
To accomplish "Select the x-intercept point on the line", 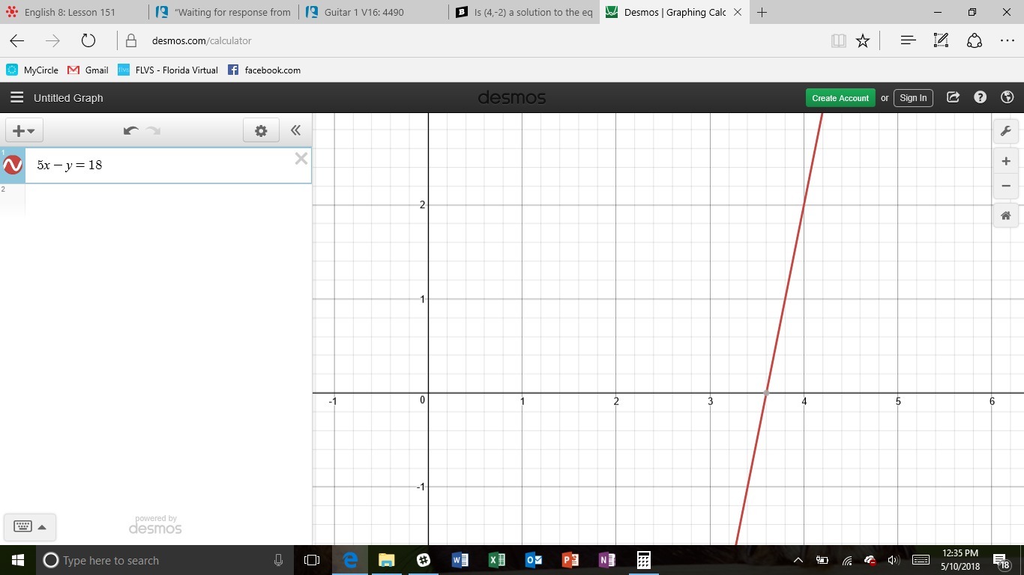I will [766, 393].
